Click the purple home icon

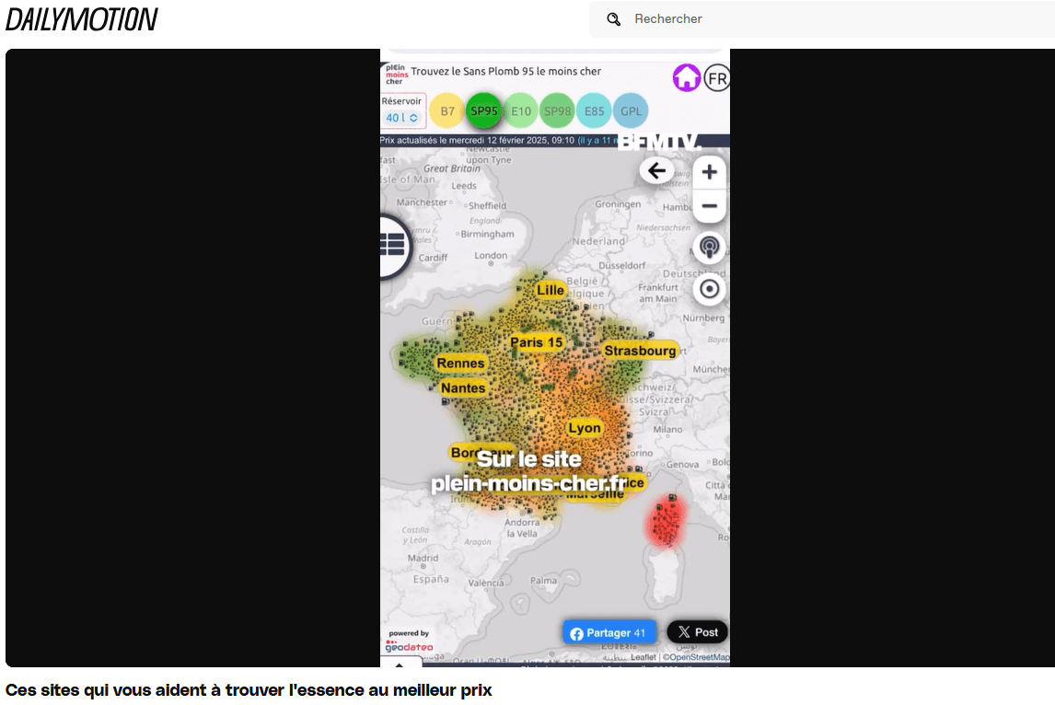pos(687,78)
